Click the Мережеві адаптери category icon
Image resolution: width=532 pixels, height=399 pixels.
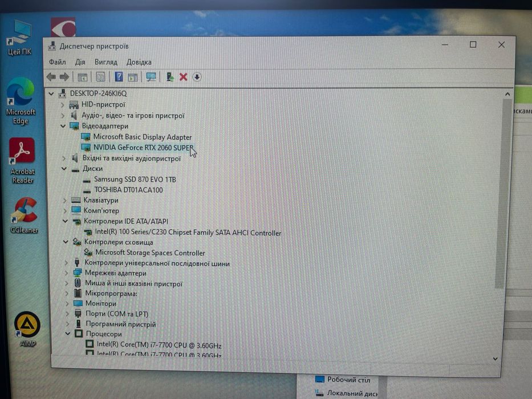(78, 273)
